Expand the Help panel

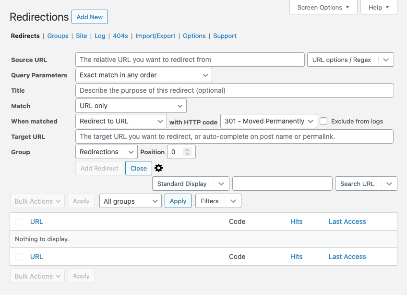pyautogui.click(x=379, y=7)
